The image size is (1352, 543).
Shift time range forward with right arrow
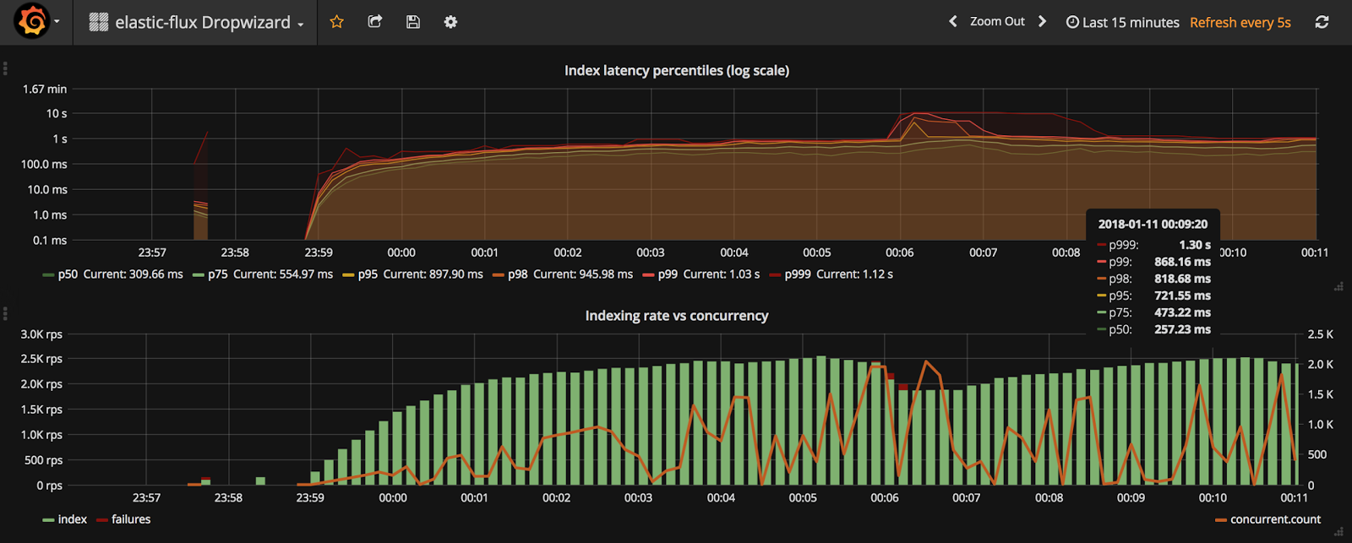pos(1042,22)
